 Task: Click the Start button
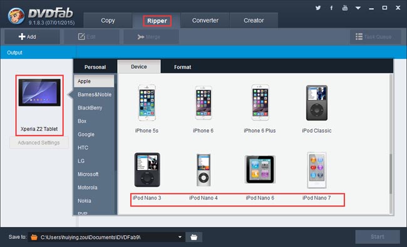[378, 236]
